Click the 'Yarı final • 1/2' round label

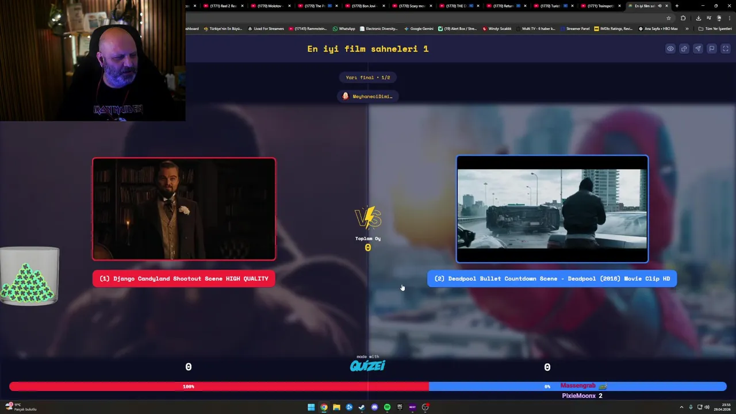368,78
